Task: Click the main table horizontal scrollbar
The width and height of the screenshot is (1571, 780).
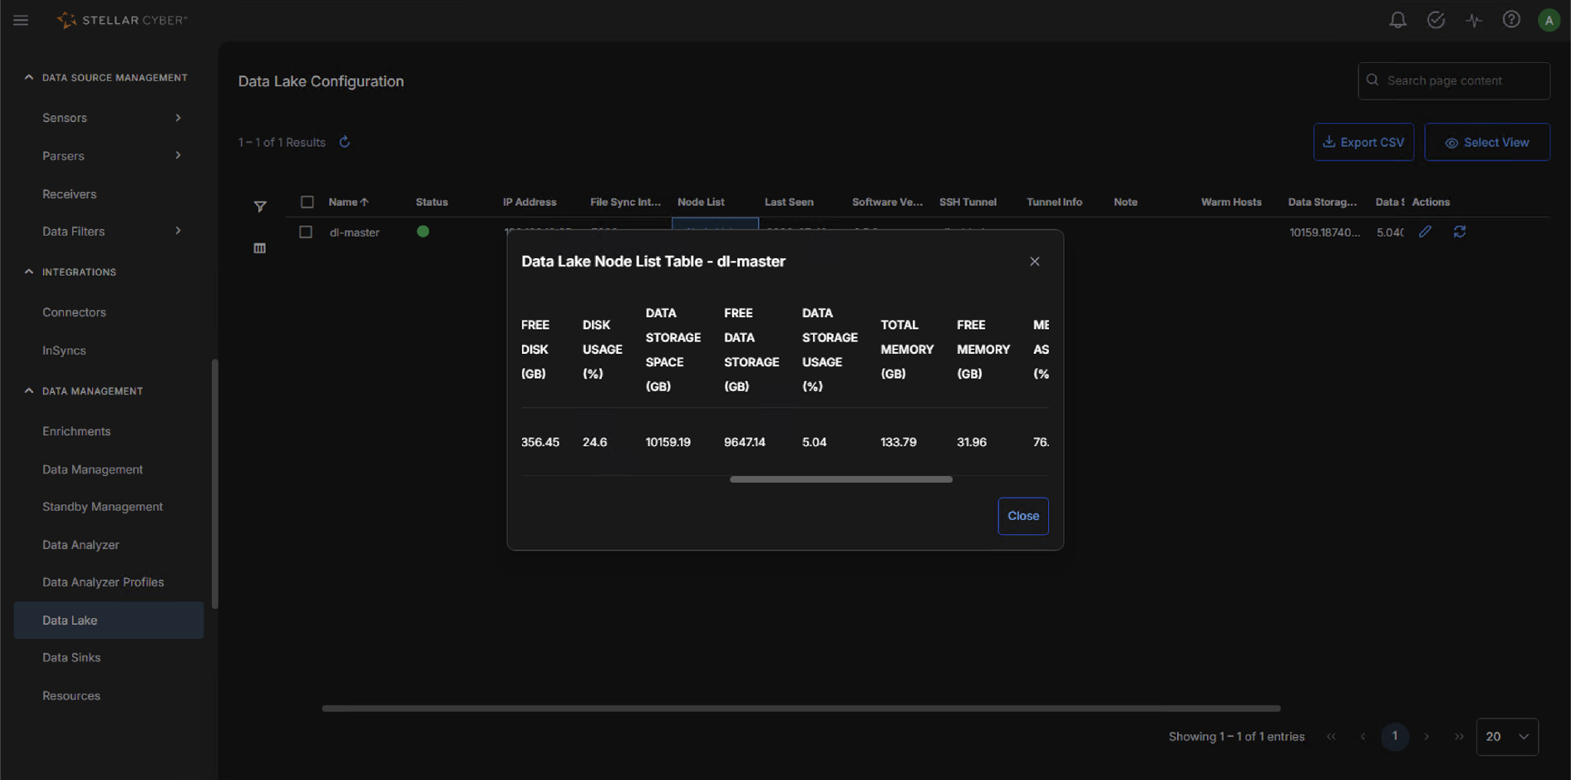Action: 801,709
